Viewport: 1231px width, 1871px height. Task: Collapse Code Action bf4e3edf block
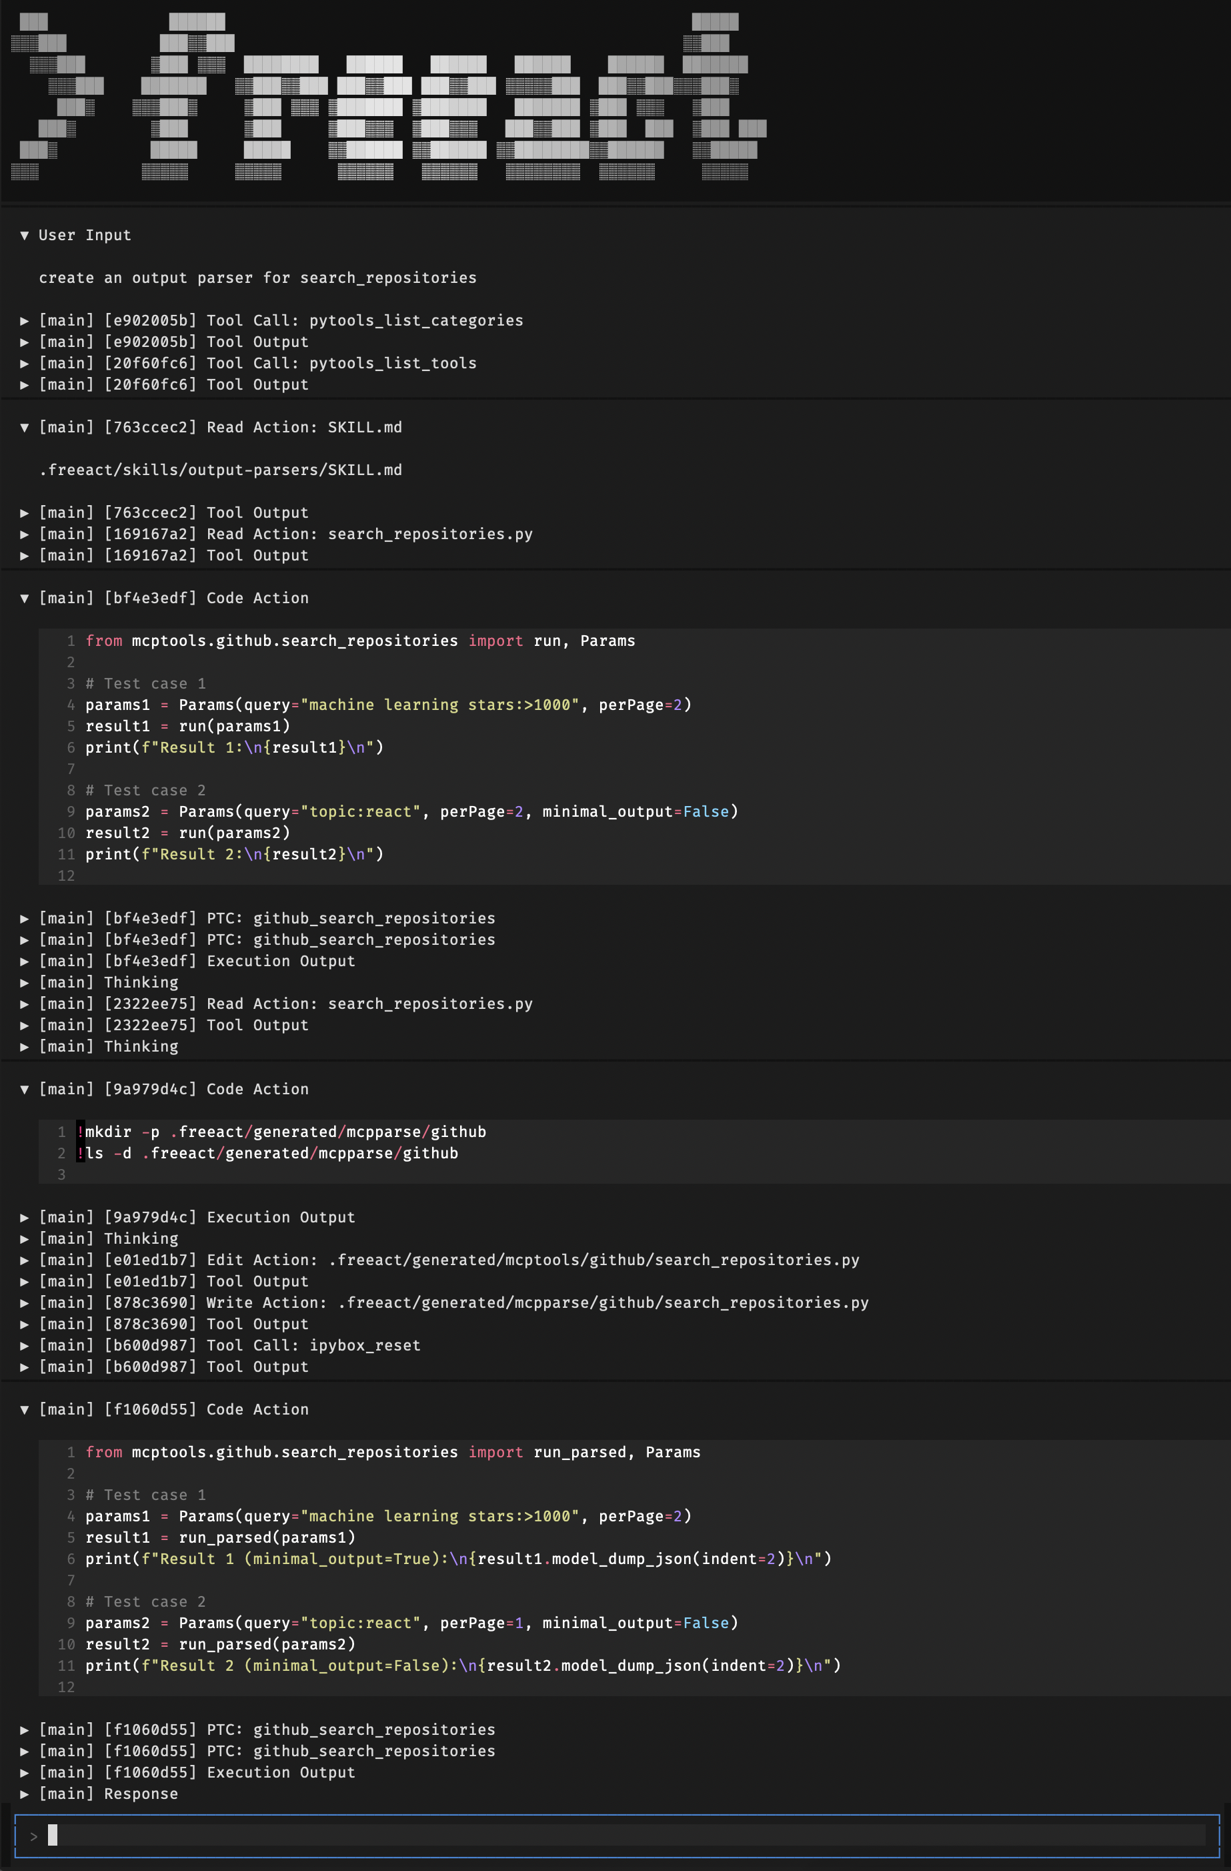tap(25, 599)
